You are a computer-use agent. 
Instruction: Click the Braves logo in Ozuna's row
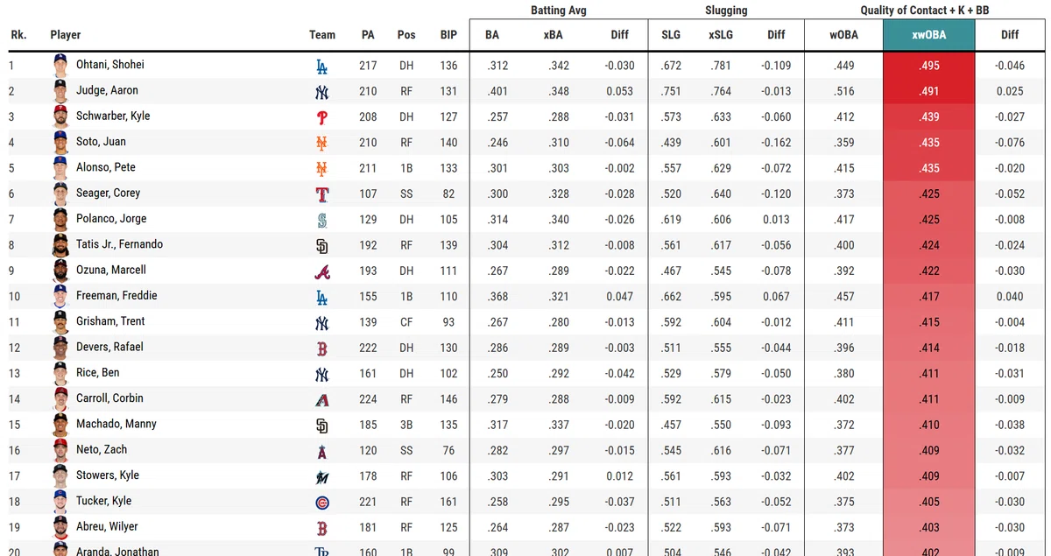coord(321,271)
